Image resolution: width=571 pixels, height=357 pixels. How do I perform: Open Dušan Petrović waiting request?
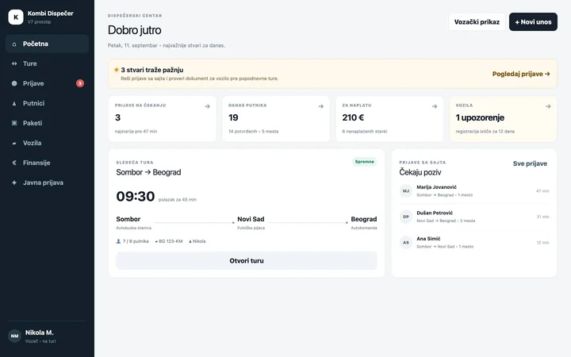click(474, 217)
